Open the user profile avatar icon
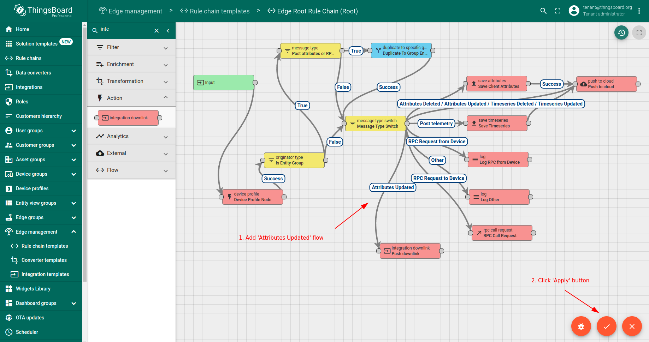The image size is (649, 342). click(574, 11)
